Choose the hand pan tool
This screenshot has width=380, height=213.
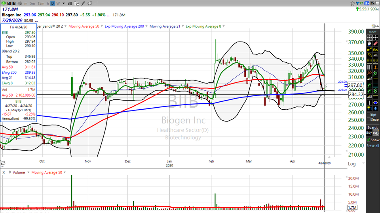coord(369,44)
